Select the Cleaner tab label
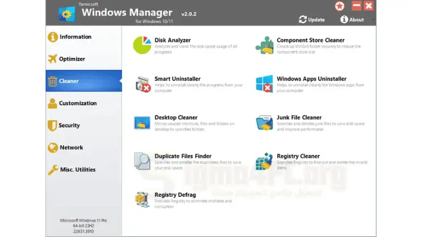This screenshot has height=237, width=422. tap(69, 81)
